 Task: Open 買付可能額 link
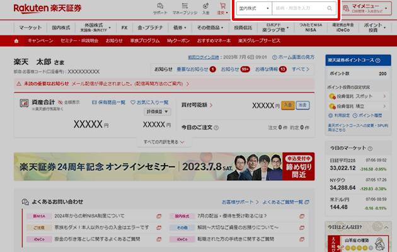(197, 105)
